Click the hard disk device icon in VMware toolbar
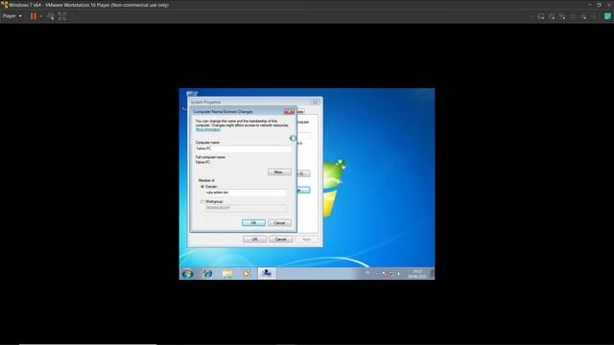 coord(541,16)
